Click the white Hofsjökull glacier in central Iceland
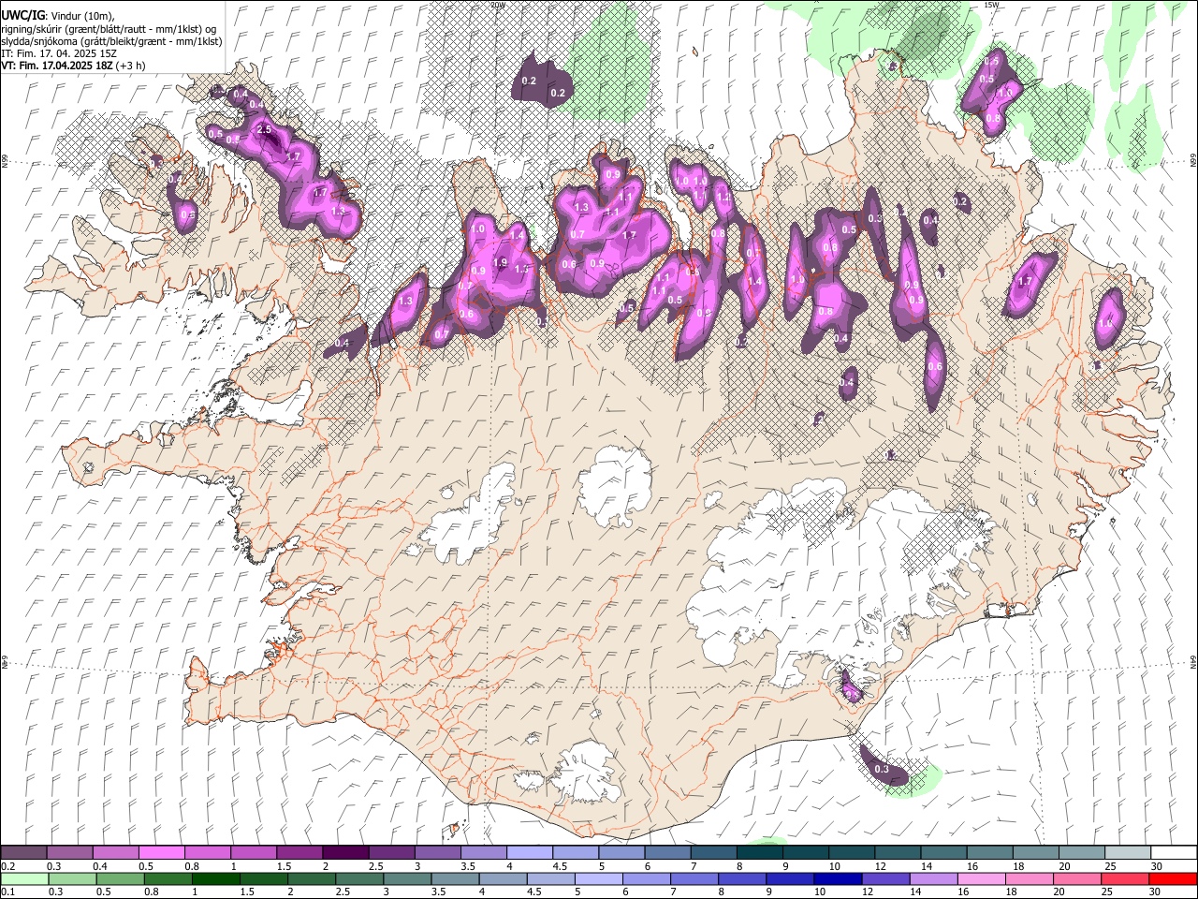This screenshot has width=1198, height=899. point(615,487)
